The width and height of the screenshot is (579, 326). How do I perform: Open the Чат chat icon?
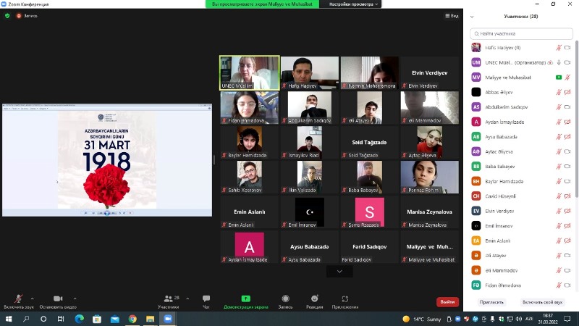[x=206, y=299]
